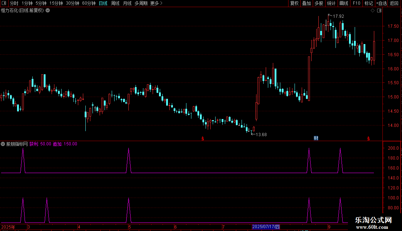Click the diamond icon at chart top-right
The image size is (402, 231).
pyautogui.click(x=373, y=11)
